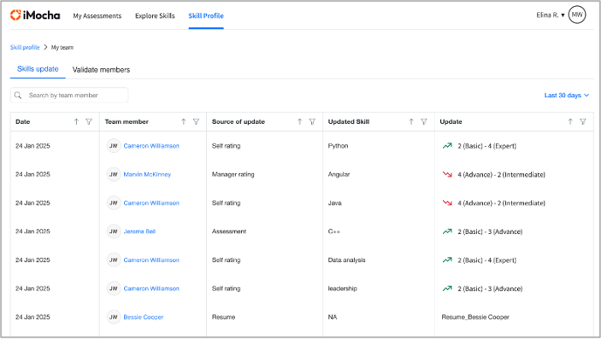
Task: Sort the Date column ascending
Action: pyautogui.click(x=76, y=121)
